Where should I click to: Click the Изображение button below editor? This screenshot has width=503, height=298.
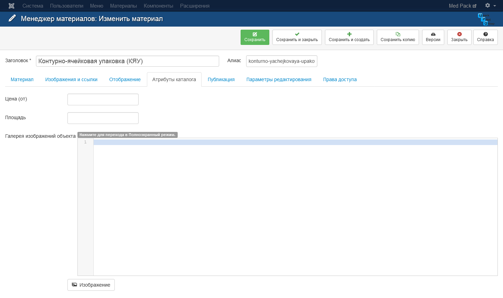pyautogui.click(x=91, y=285)
